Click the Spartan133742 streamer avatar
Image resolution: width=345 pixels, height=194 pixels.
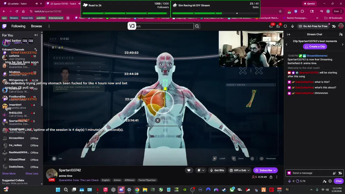[x=51, y=174]
